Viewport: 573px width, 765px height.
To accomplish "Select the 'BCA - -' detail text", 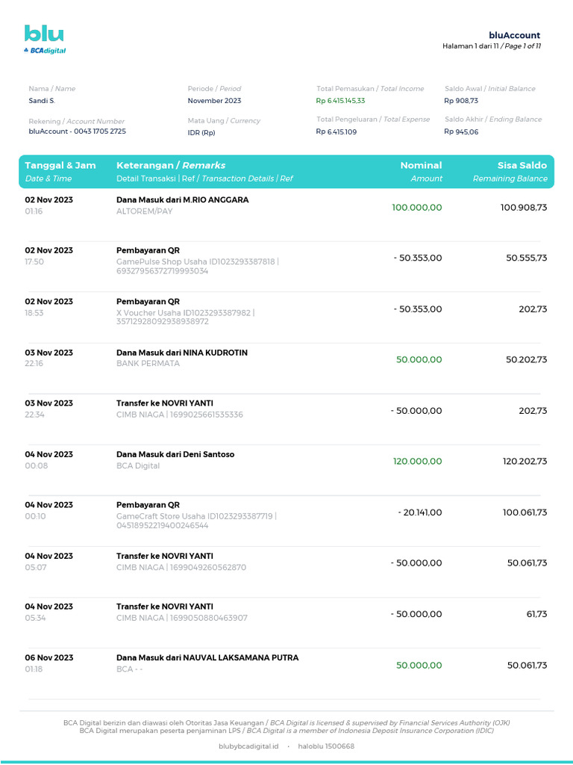I will pyautogui.click(x=129, y=669).
